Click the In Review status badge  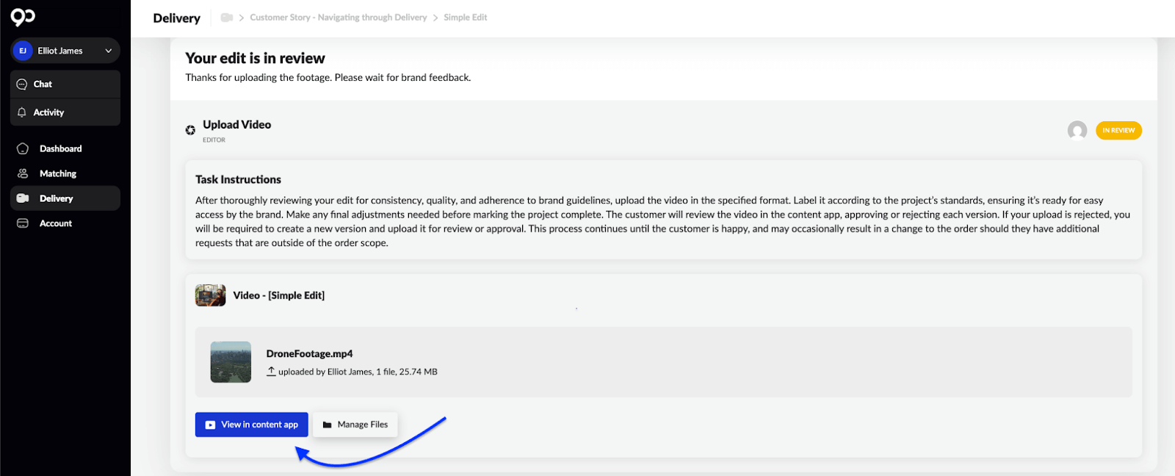click(1118, 130)
